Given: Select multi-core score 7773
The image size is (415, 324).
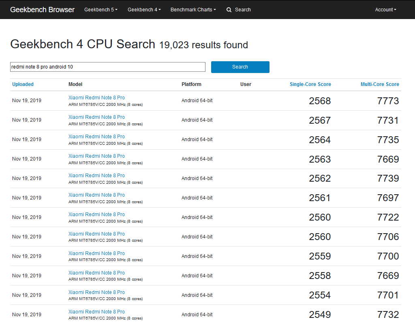Looking at the screenshot, I should tap(388, 101).
